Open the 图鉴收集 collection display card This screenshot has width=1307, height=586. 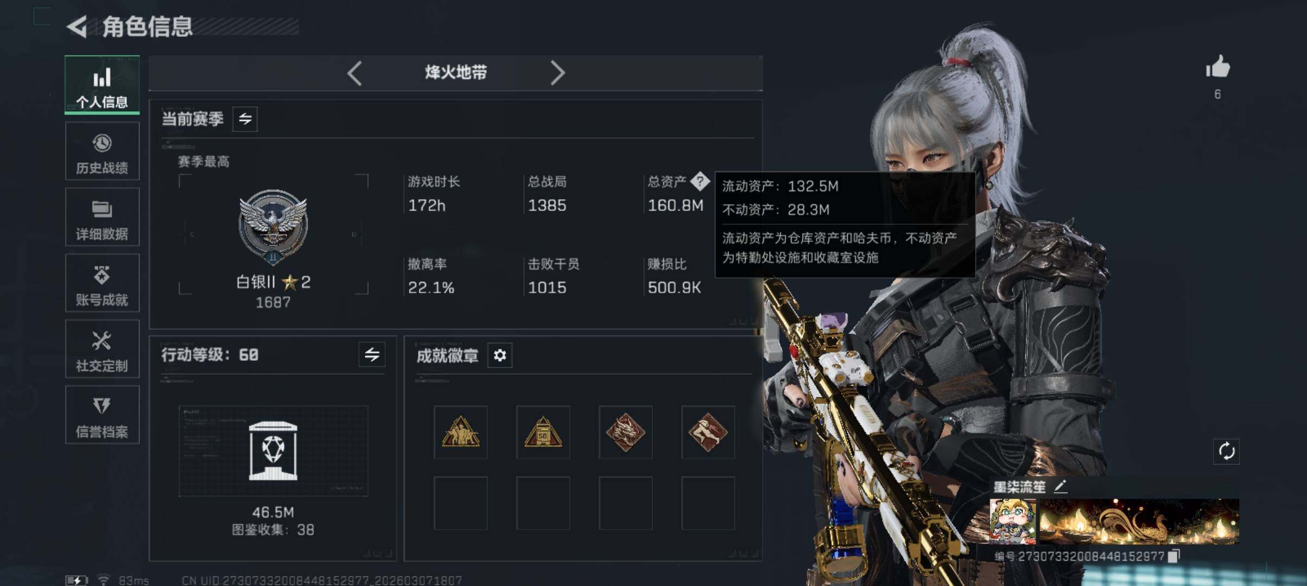click(x=273, y=451)
